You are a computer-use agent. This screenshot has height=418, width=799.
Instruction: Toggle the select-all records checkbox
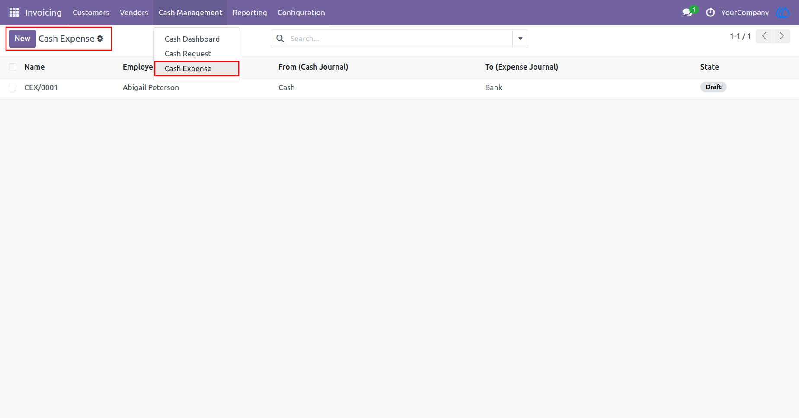pos(13,67)
